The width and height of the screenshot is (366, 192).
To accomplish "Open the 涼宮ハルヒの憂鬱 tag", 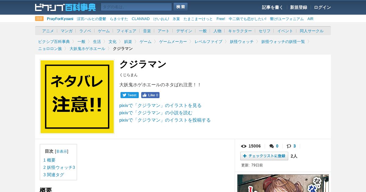I will point(91,19).
